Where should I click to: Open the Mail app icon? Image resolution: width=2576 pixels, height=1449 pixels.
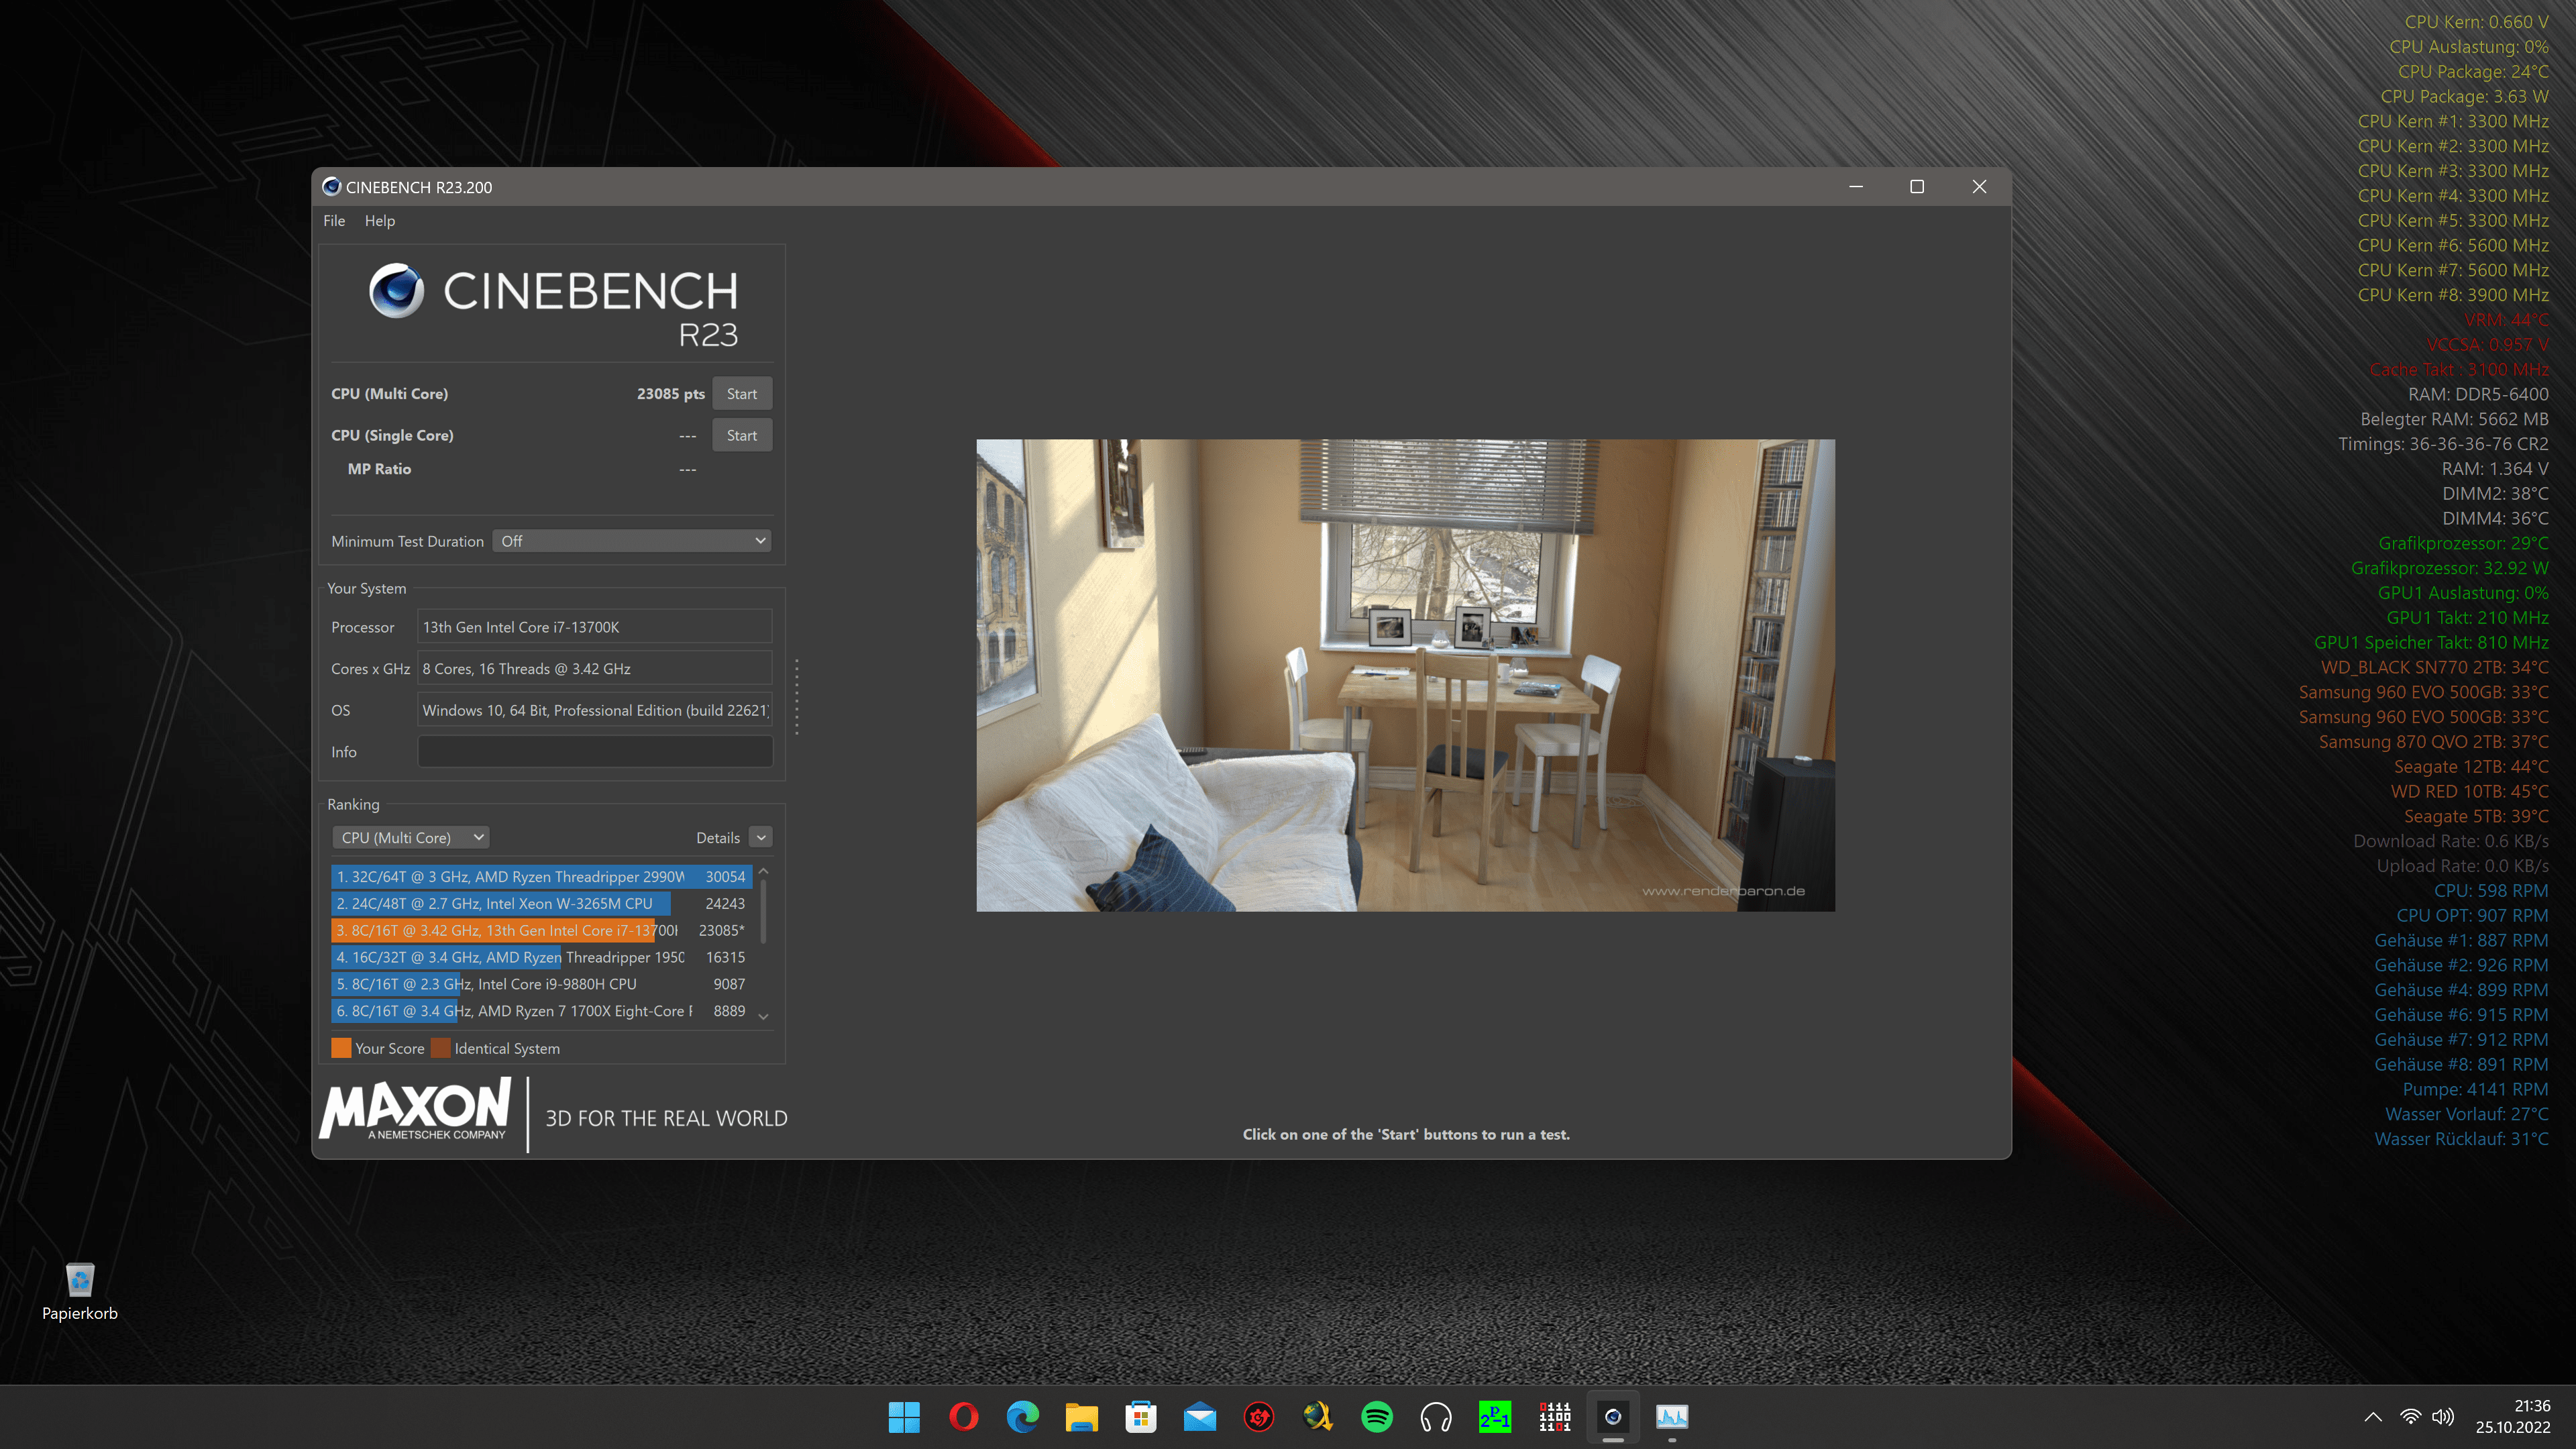1199,1417
